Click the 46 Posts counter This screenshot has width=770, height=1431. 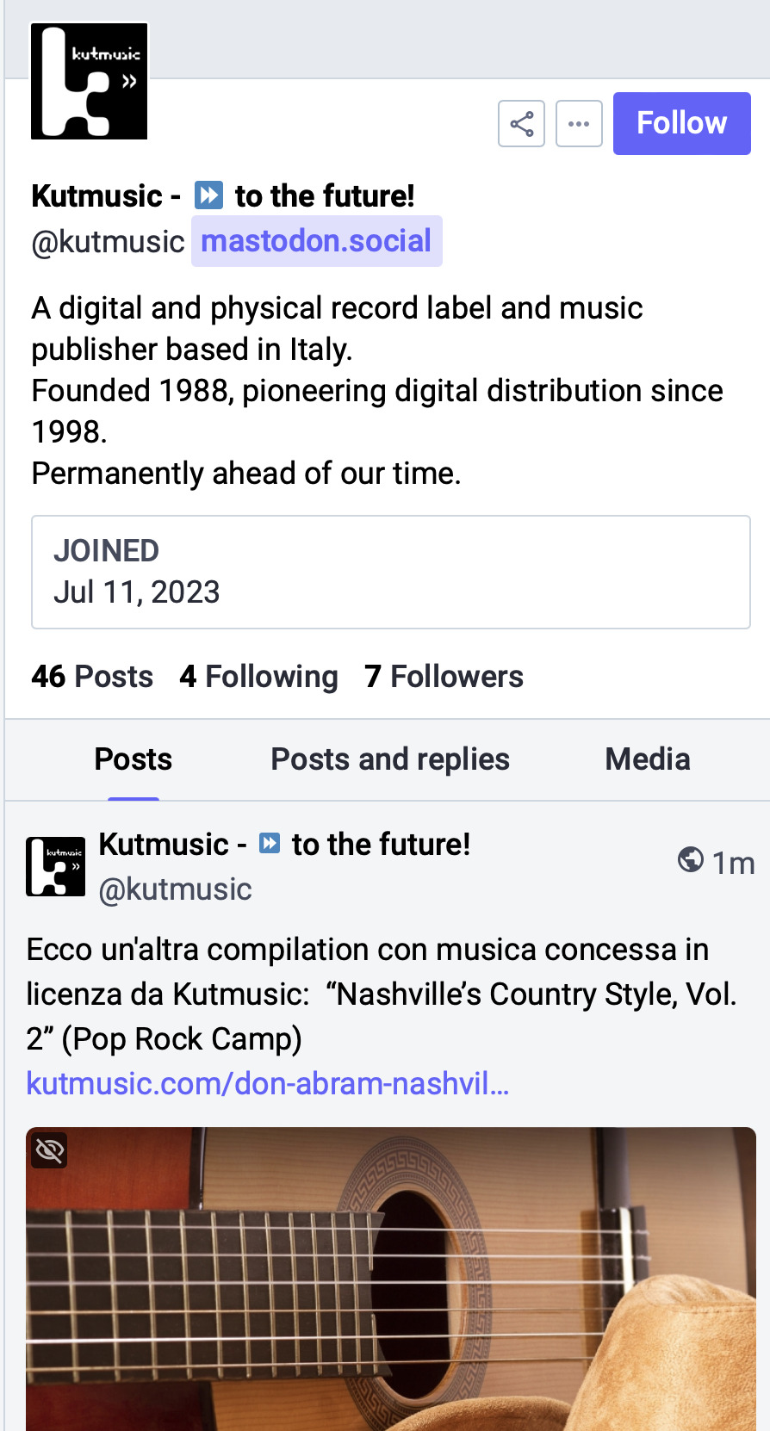pyautogui.click(x=92, y=677)
